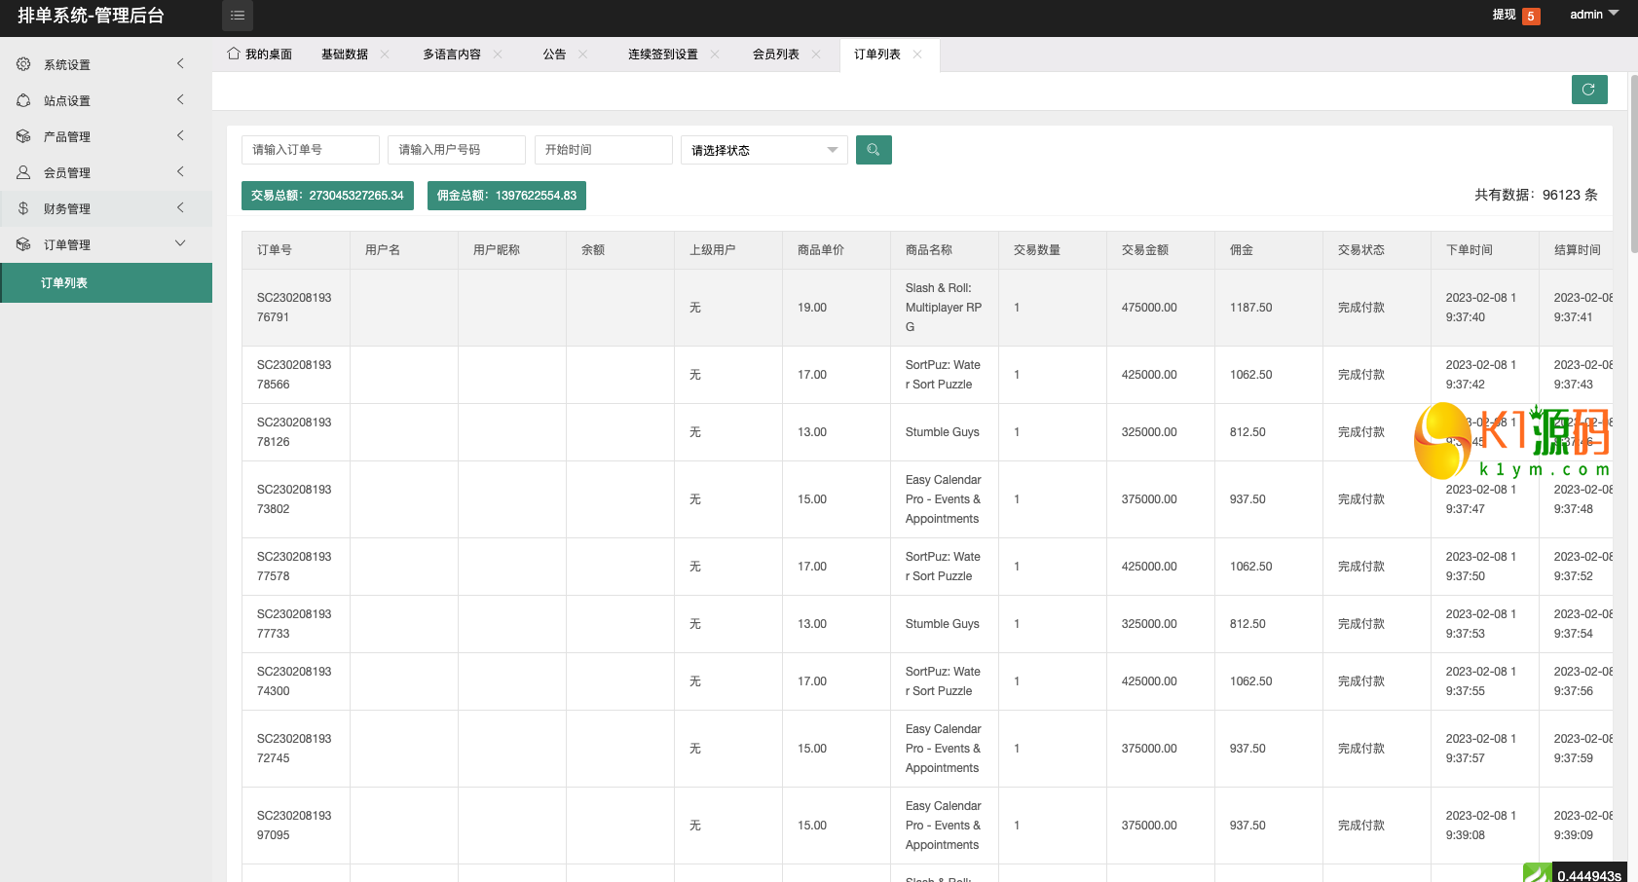
Task: Click the green search magnifier button
Action: click(874, 150)
